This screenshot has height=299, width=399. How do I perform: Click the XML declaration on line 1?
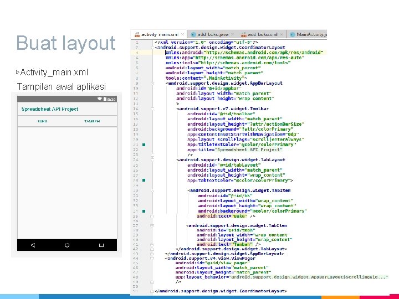pyautogui.click(x=206, y=43)
